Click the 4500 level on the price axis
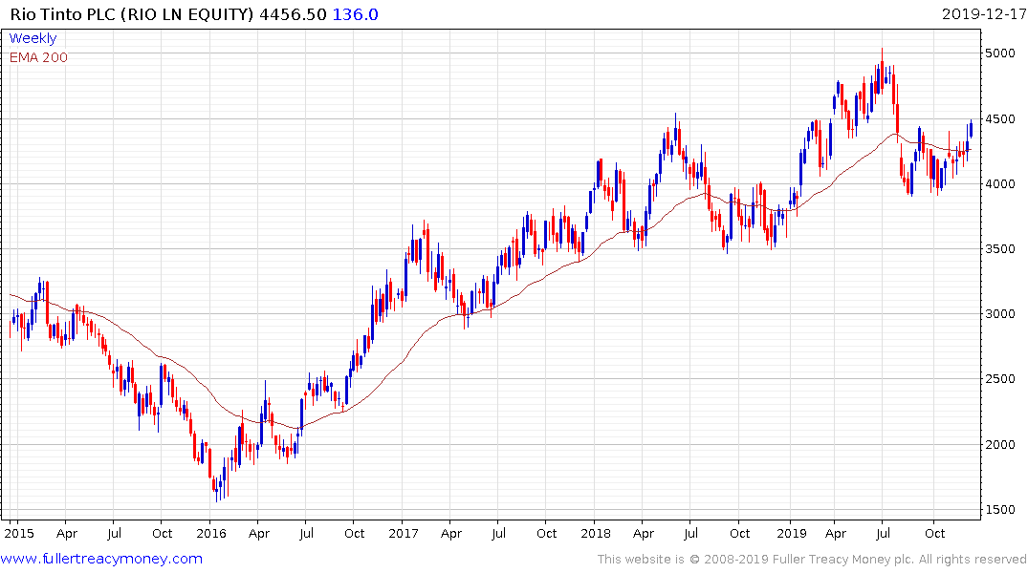Image resolution: width=1028 pixels, height=573 pixels. [1003, 118]
